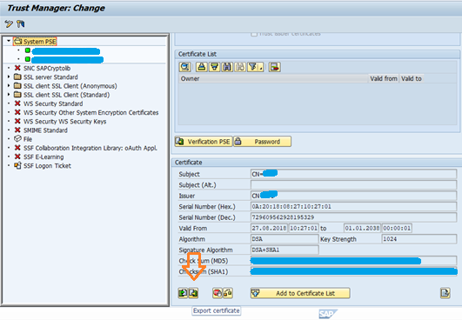The image size is (462, 320).
Task: Select the System PSE folder
Action: [35, 42]
